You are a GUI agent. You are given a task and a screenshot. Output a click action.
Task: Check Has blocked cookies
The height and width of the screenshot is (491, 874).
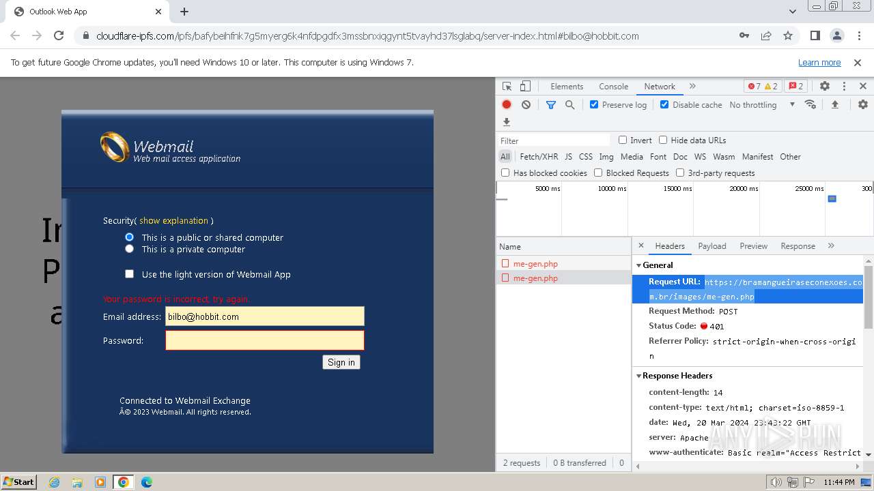pos(505,173)
